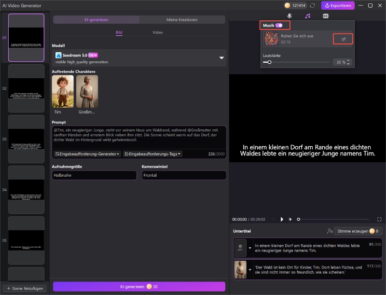The image size is (386, 295).
Task: Adjust the Lautstärke volume slider
Action: [269, 62]
